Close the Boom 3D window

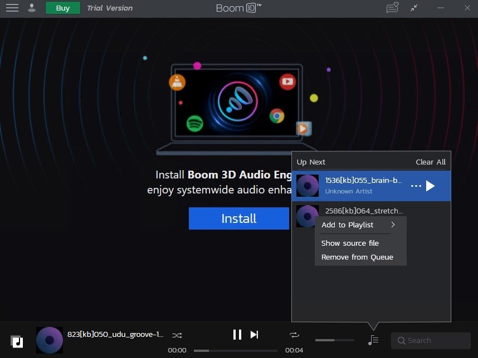[x=467, y=8]
